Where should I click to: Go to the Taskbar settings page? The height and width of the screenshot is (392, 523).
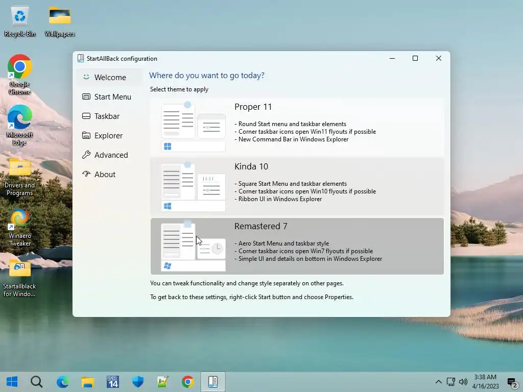click(109, 116)
